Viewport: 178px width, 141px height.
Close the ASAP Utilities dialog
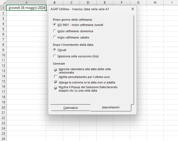tap(133, 9)
